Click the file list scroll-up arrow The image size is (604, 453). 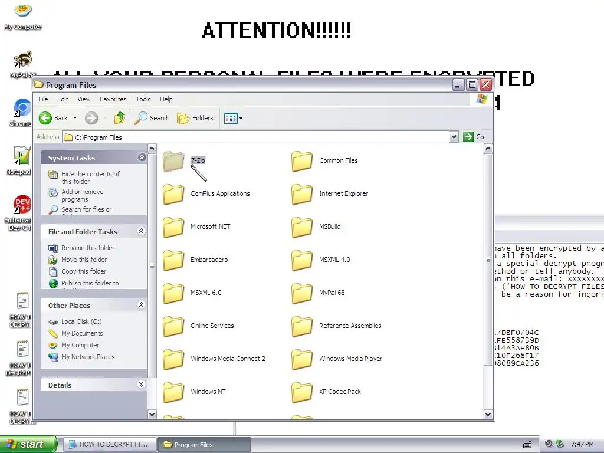click(488, 149)
